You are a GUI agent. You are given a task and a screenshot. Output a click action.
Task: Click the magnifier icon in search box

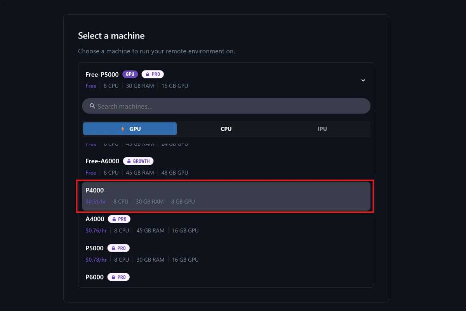coord(92,106)
